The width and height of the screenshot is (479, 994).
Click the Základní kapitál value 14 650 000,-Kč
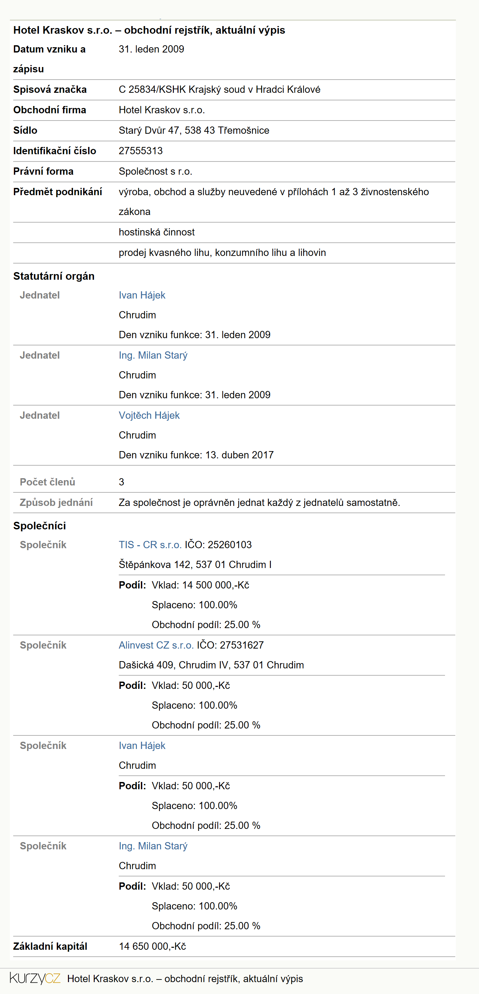tap(152, 946)
